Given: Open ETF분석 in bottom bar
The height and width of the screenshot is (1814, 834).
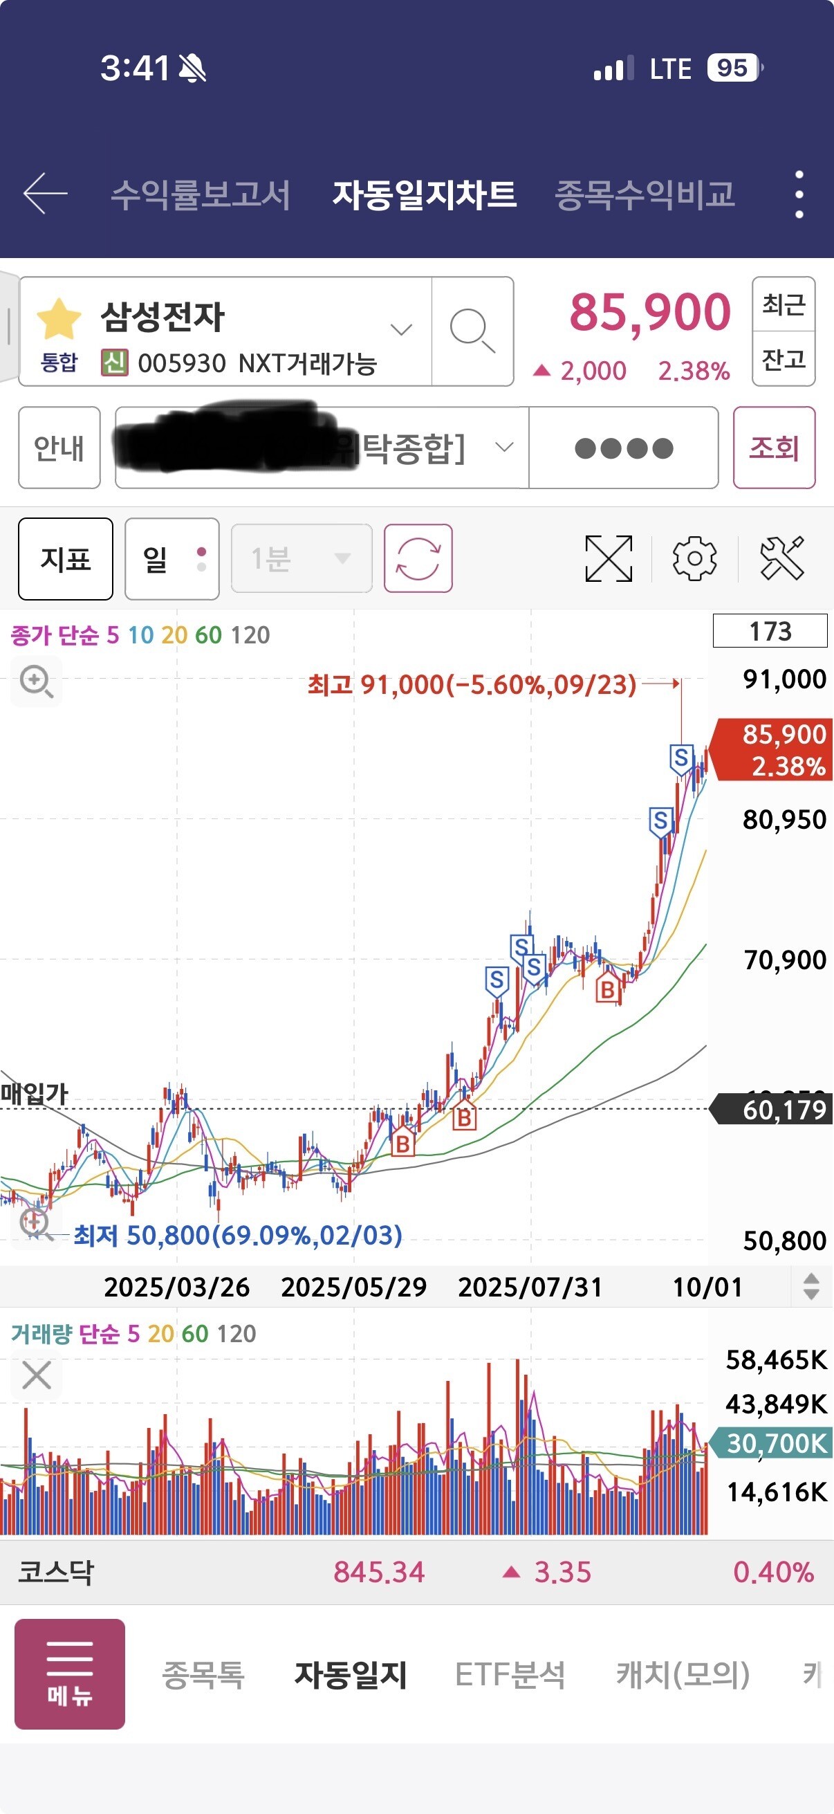Looking at the screenshot, I should 510,1674.
